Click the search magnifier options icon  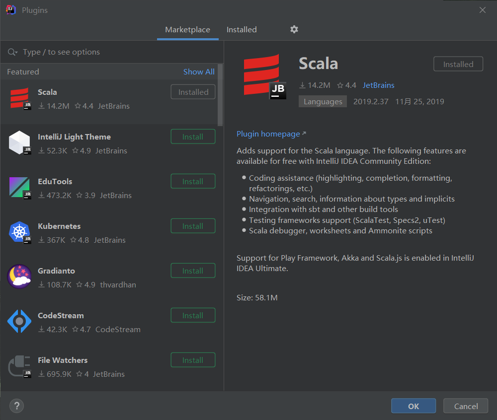pos(12,52)
